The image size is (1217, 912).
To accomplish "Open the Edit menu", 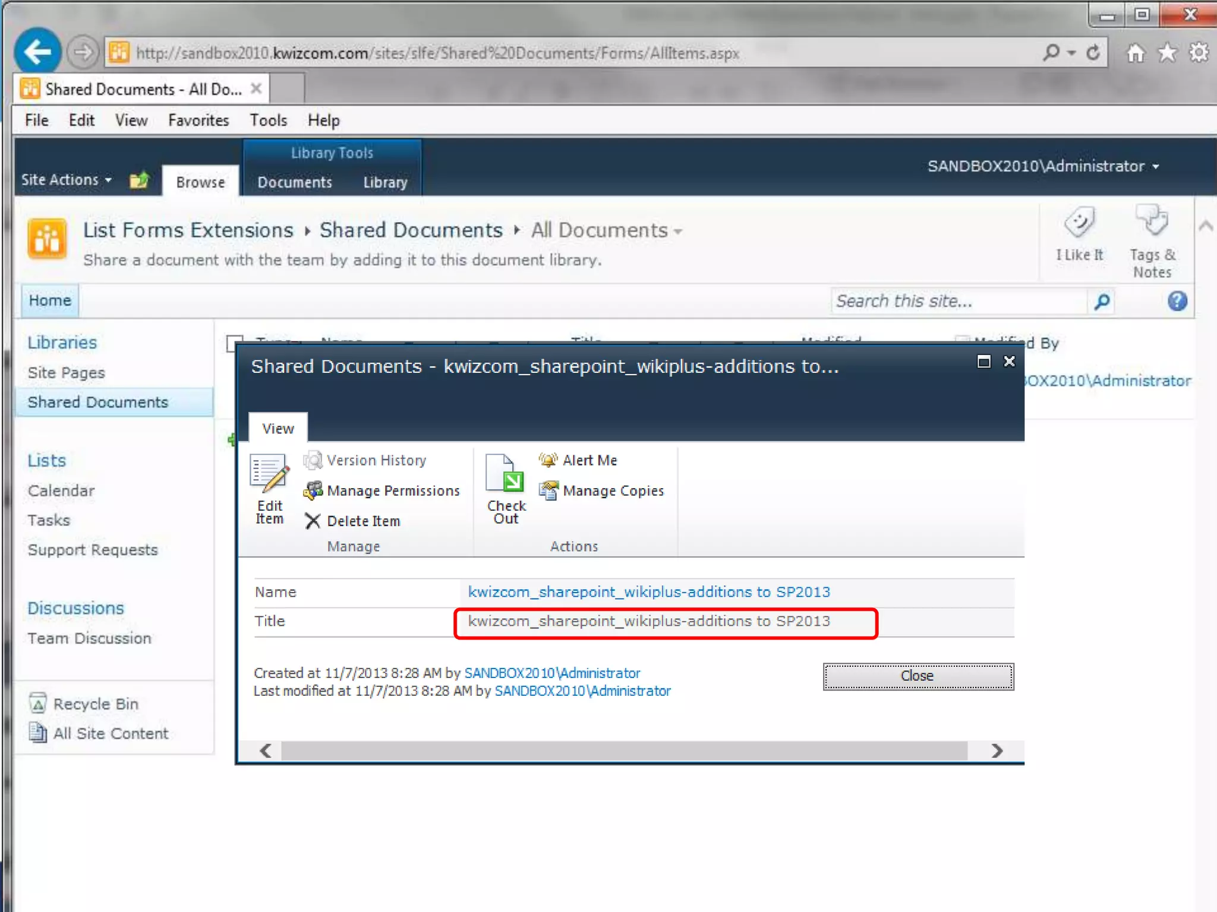I will (81, 121).
